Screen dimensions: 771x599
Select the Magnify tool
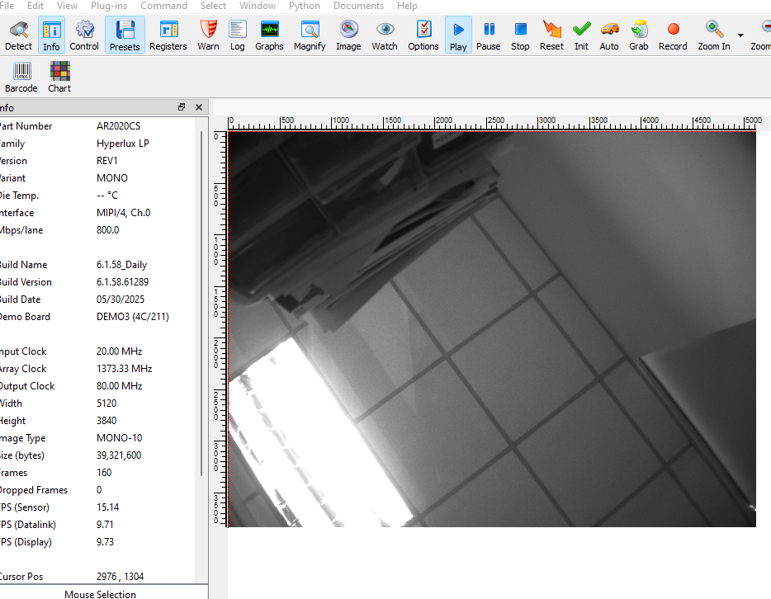pyautogui.click(x=310, y=35)
